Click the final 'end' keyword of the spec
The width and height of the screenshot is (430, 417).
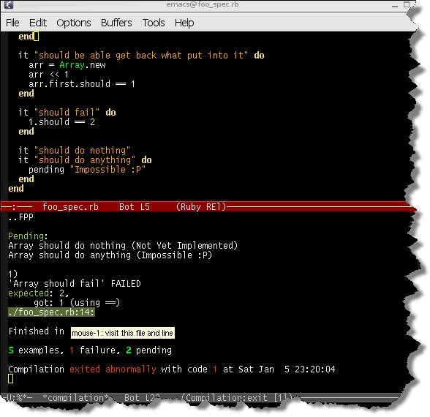coord(16,189)
